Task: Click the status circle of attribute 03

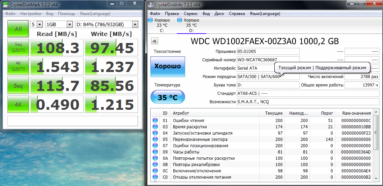Action: click(x=155, y=127)
